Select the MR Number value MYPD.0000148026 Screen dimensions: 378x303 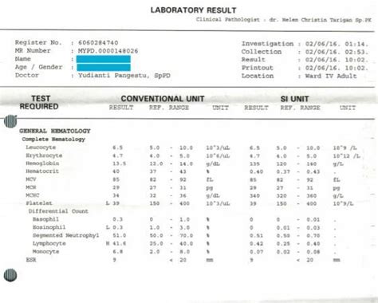point(108,51)
